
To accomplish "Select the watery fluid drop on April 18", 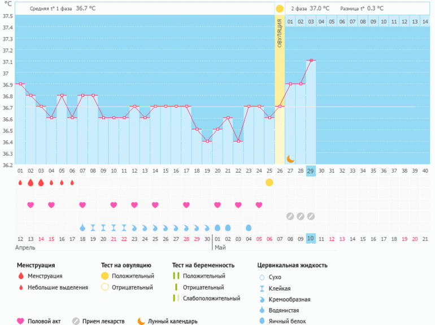I will point(82,227).
